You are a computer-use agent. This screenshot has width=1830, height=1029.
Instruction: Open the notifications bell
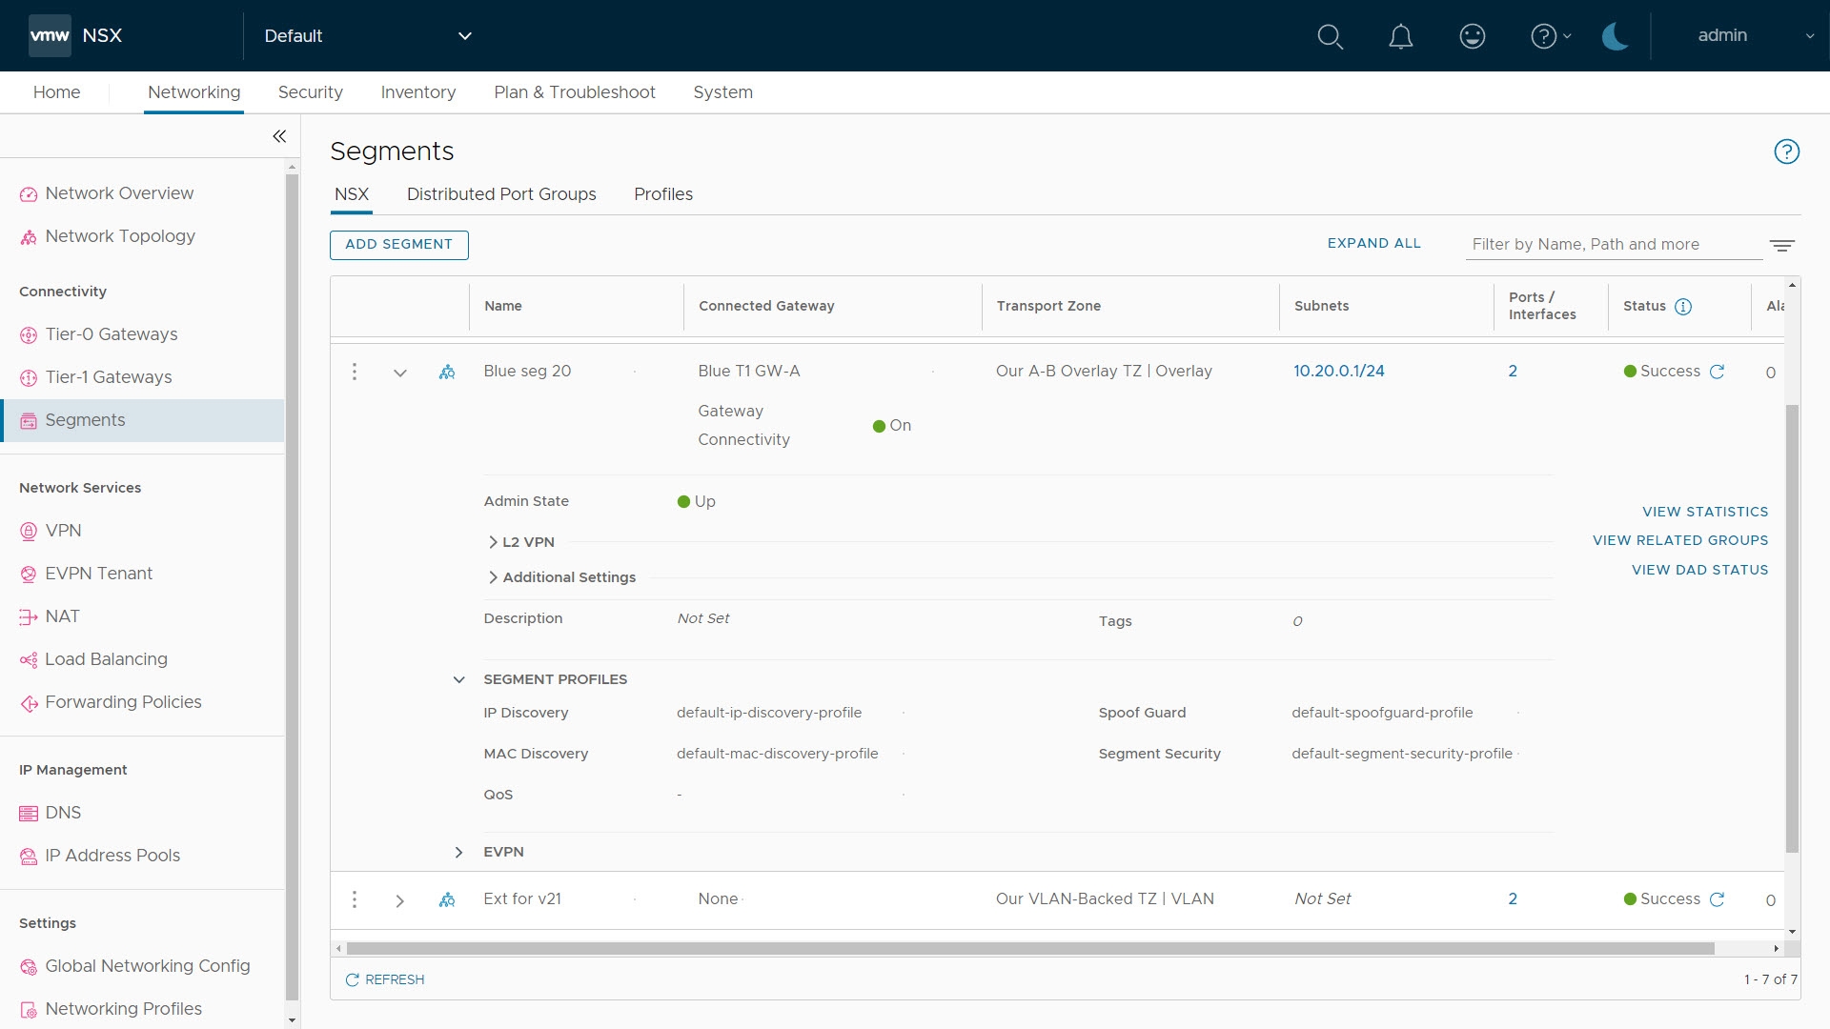(1400, 36)
